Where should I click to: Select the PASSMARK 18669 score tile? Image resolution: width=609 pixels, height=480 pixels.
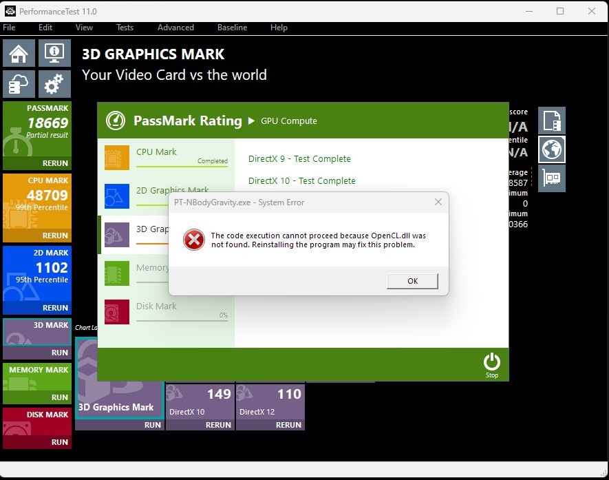pyautogui.click(x=37, y=129)
